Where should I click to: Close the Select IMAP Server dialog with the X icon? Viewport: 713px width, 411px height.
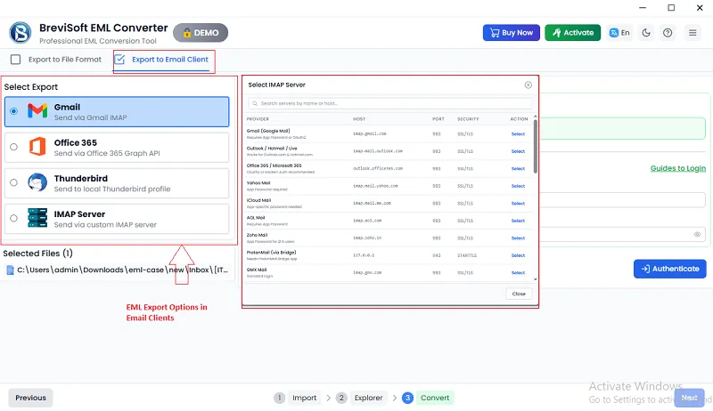(x=528, y=85)
